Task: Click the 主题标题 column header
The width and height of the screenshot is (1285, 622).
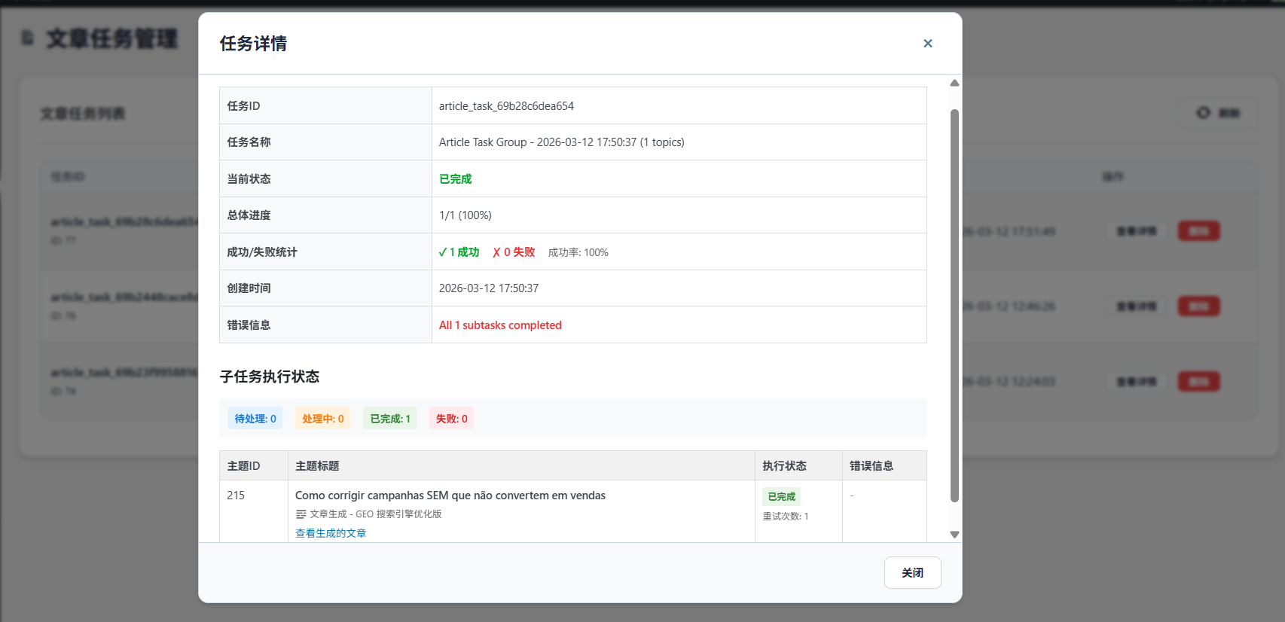Action: [317, 466]
